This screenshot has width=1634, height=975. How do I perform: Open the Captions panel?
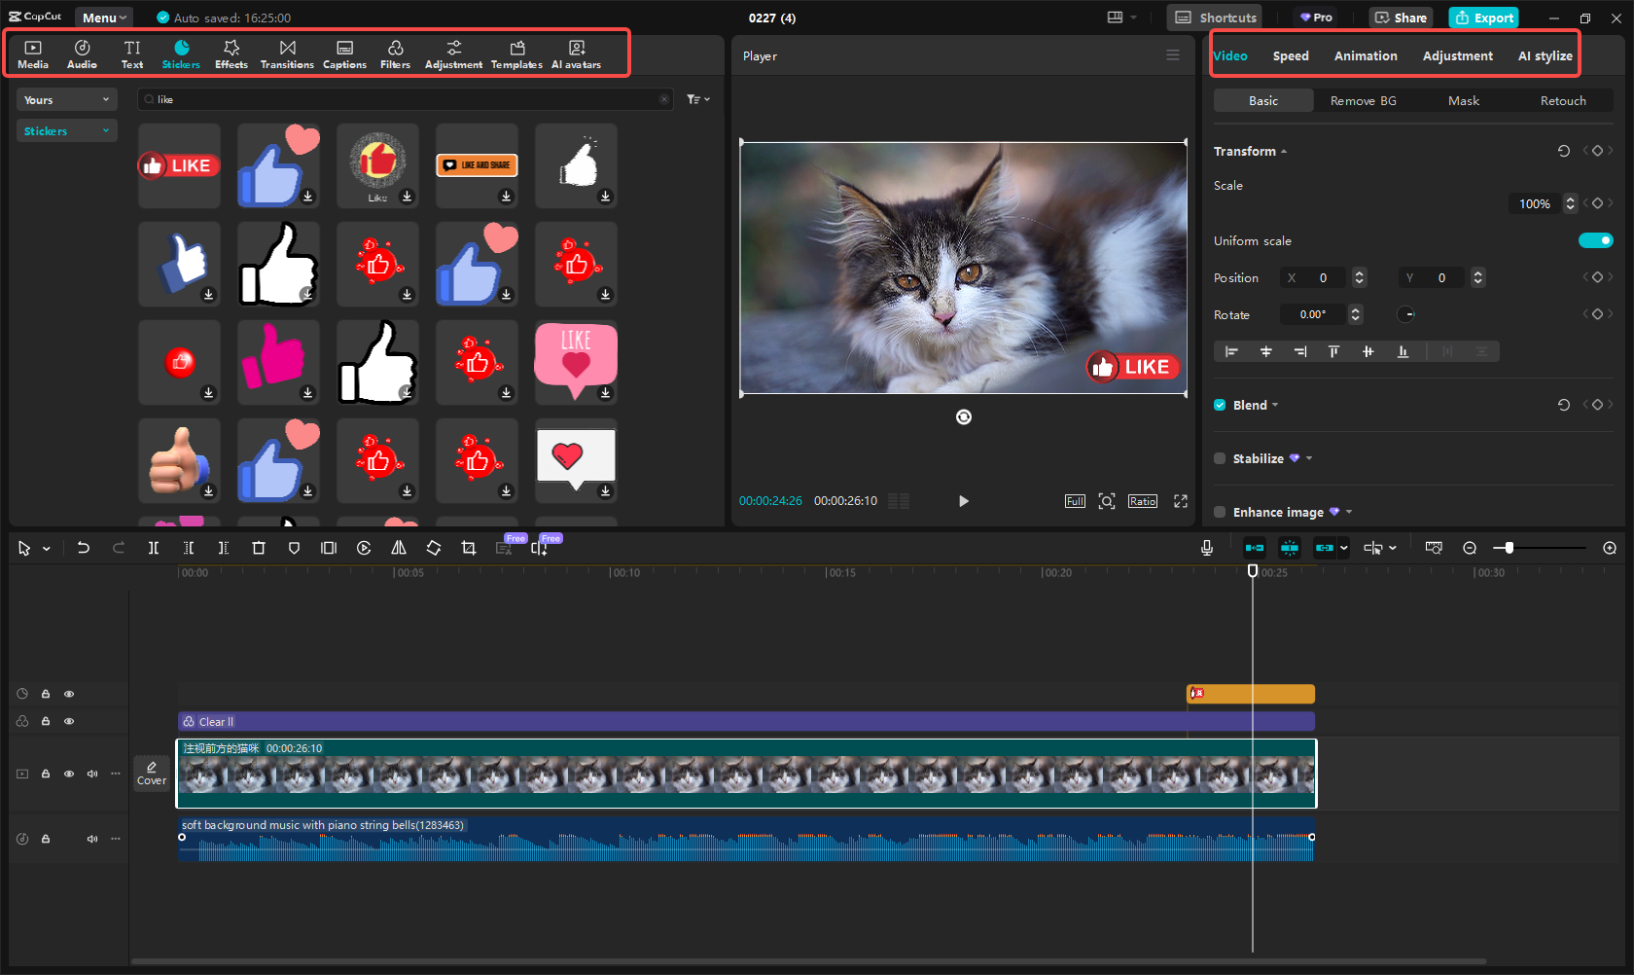(x=344, y=53)
